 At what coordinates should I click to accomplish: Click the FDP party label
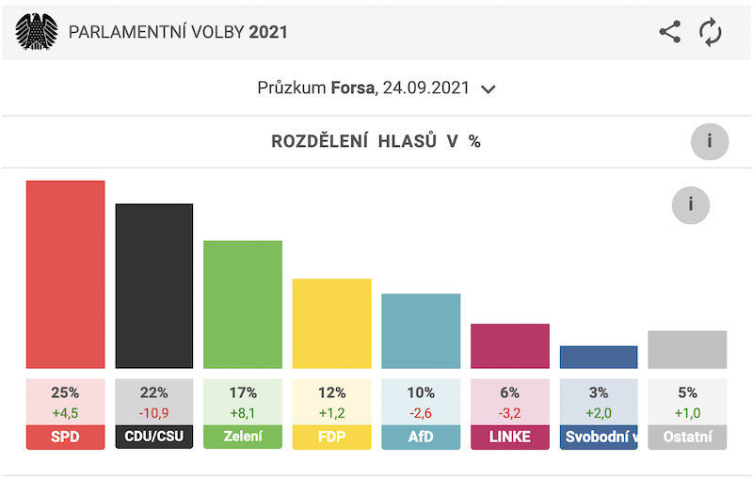331,437
